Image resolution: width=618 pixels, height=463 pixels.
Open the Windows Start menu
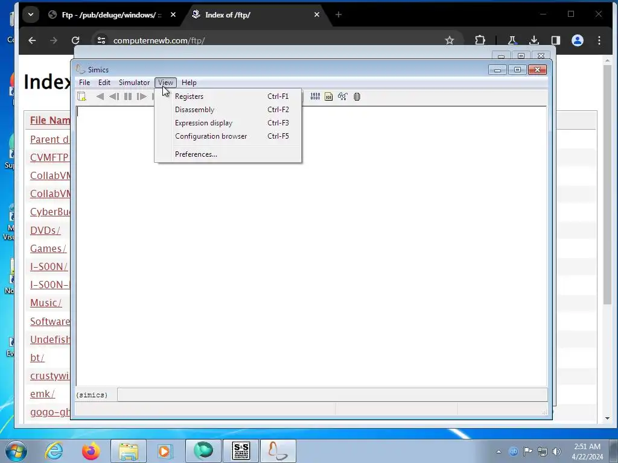click(16, 451)
